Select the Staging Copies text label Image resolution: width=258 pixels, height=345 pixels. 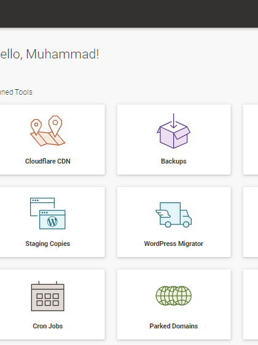coord(48,244)
